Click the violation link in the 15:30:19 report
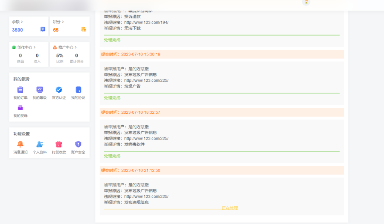Screen dimensions: 384x224 146,80
